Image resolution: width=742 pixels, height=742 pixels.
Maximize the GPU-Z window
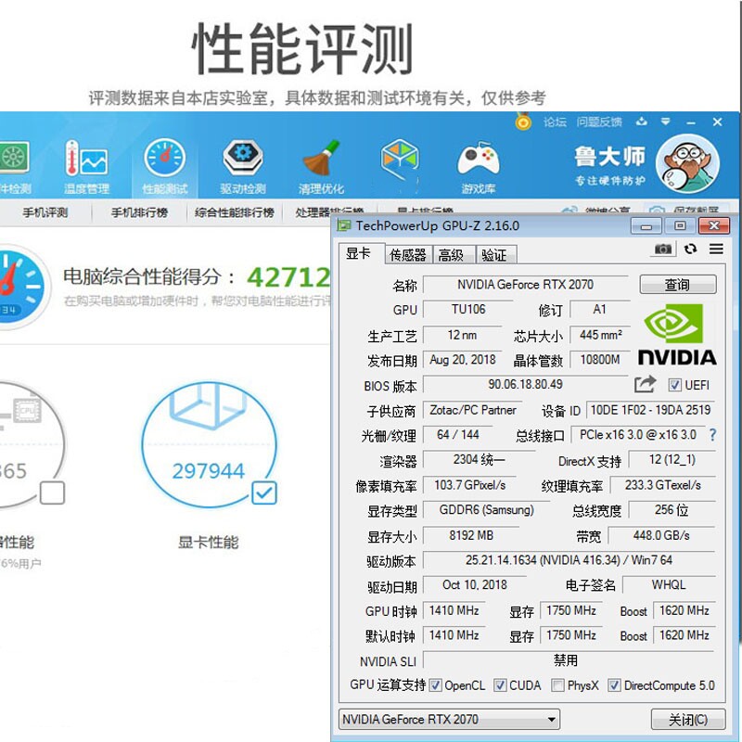point(680,225)
